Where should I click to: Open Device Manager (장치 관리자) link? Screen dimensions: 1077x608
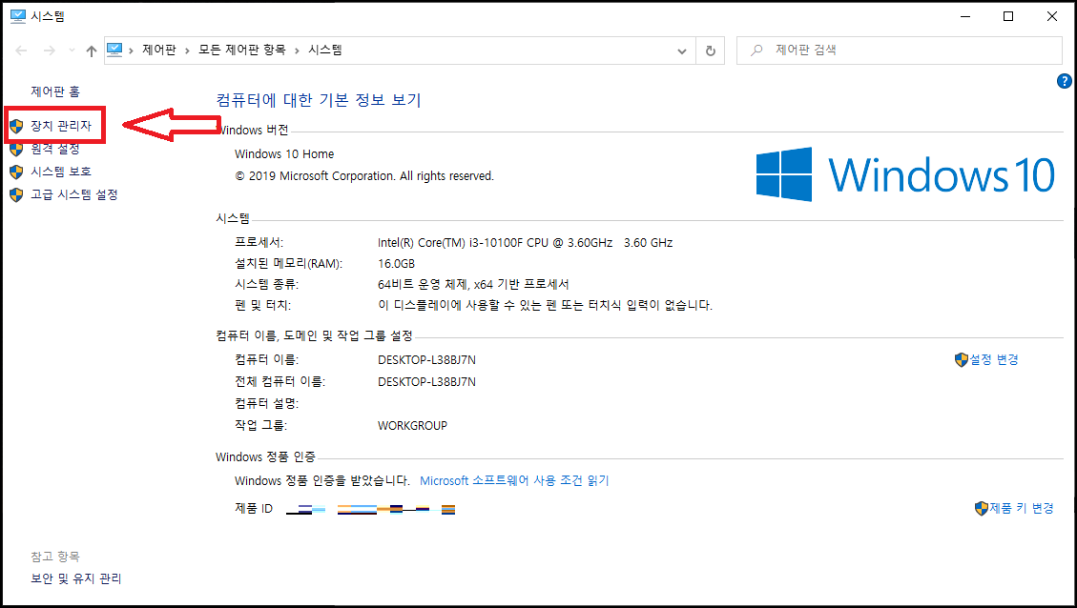tap(60, 126)
